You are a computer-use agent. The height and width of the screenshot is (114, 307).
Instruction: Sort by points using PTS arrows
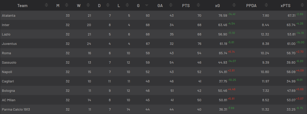pyautogui.click(x=198, y=5)
